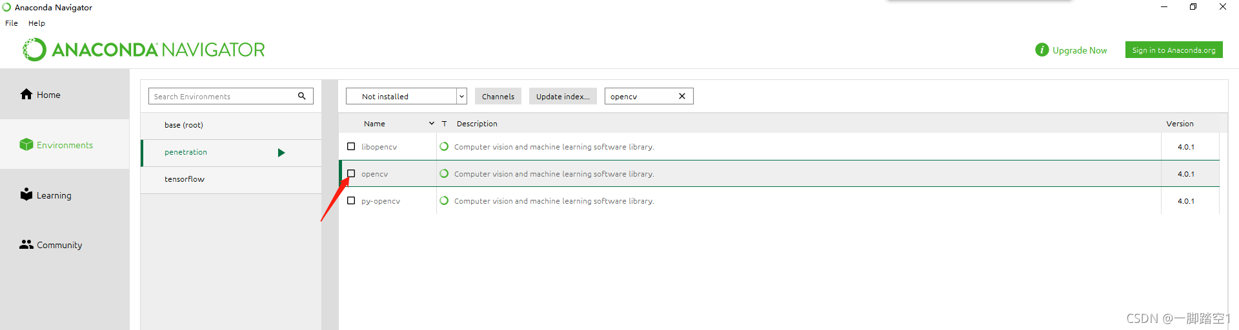The height and width of the screenshot is (330, 1239).
Task: Go to the Home tab
Action: [65, 94]
